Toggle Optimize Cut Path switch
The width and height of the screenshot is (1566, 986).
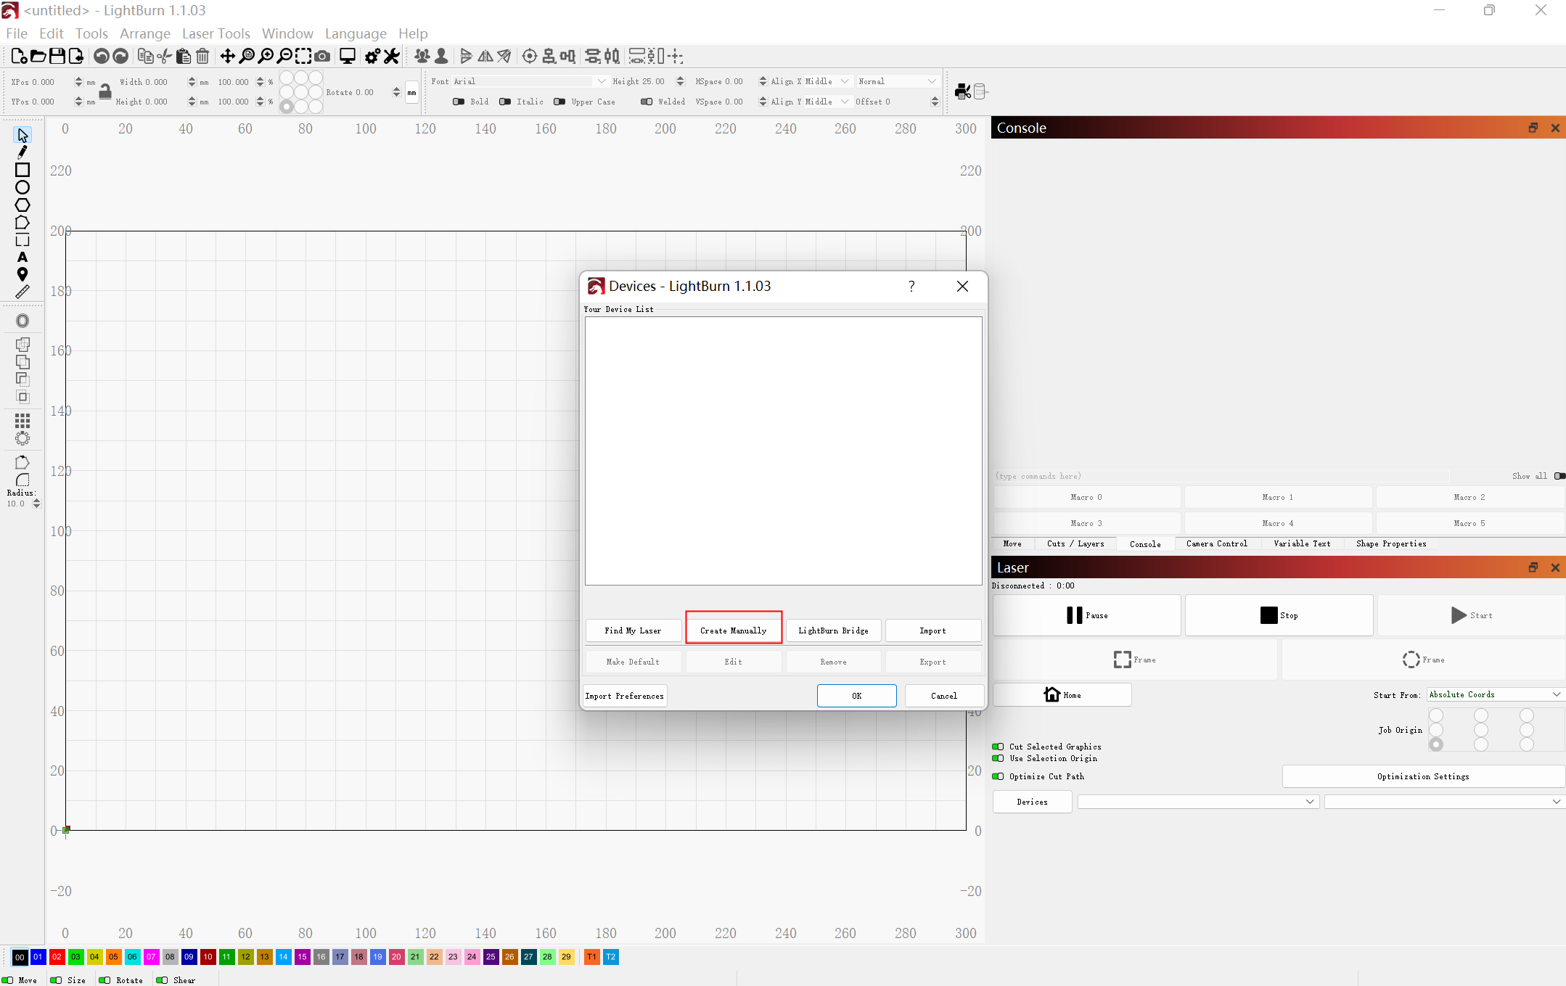pos(999,776)
